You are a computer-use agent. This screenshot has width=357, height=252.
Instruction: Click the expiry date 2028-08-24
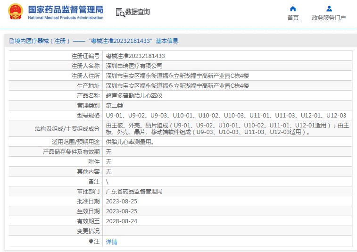(x=121, y=221)
